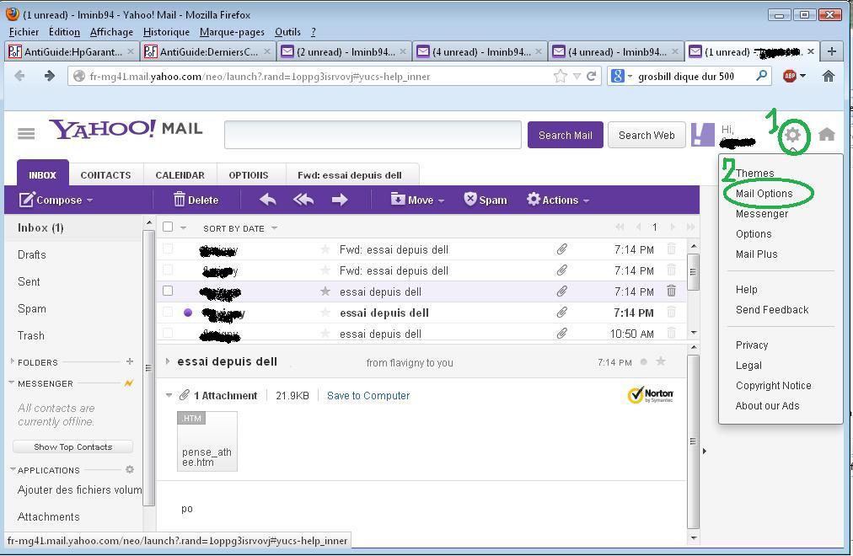This screenshot has width=853, height=556.
Task: Tick checkbox of the unread bold email row
Action: 168,312
